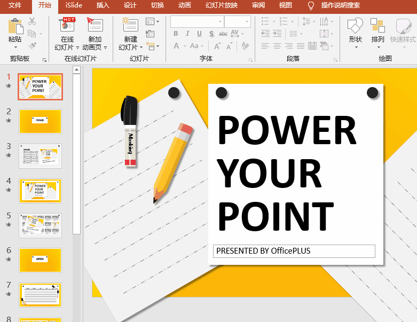417x322 pixels.
Task: Click the numbered list icon
Action: coord(284,21)
